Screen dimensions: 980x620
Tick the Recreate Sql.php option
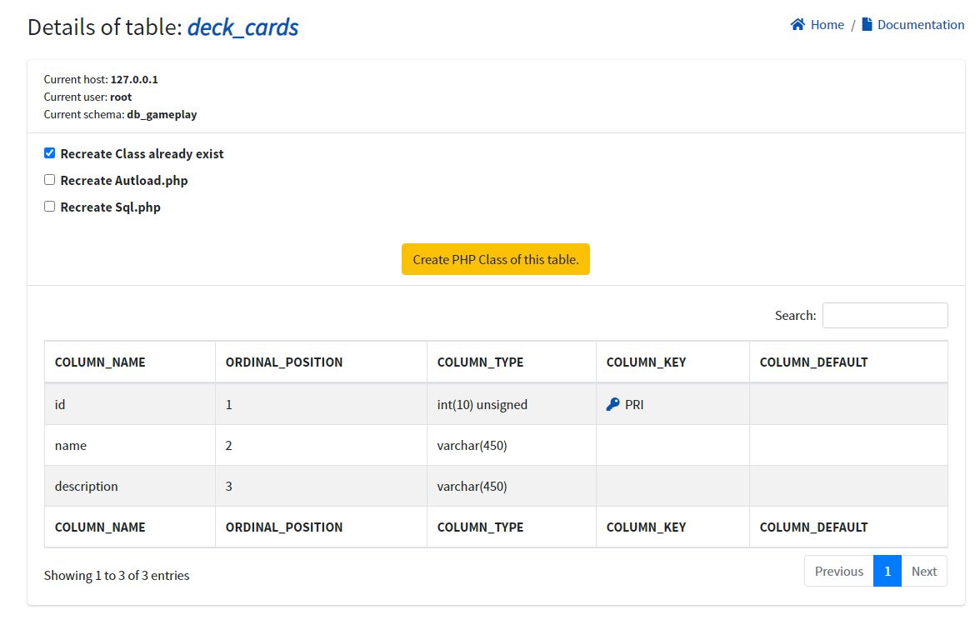(50, 207)
